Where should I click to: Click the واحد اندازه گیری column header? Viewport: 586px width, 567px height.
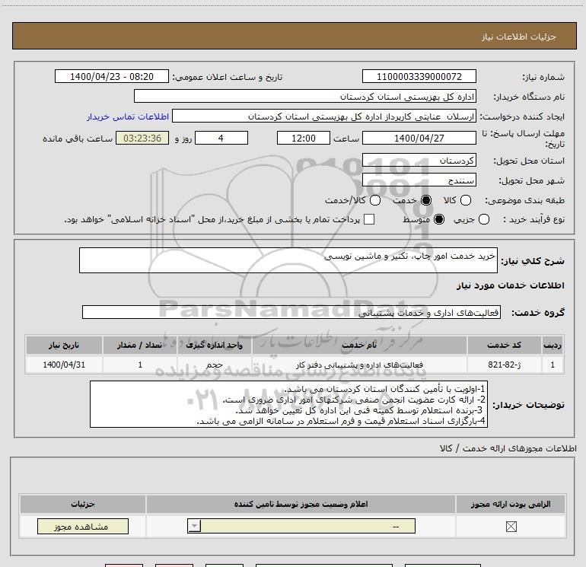pos(214,345)
